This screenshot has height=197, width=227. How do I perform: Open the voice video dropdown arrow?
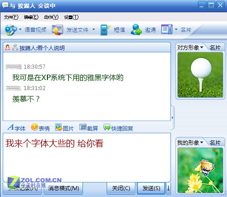tap(20, 30)
